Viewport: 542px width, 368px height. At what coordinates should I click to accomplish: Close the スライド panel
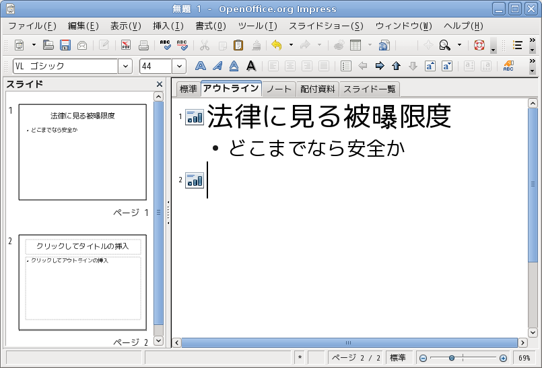[x=160, y=84]
